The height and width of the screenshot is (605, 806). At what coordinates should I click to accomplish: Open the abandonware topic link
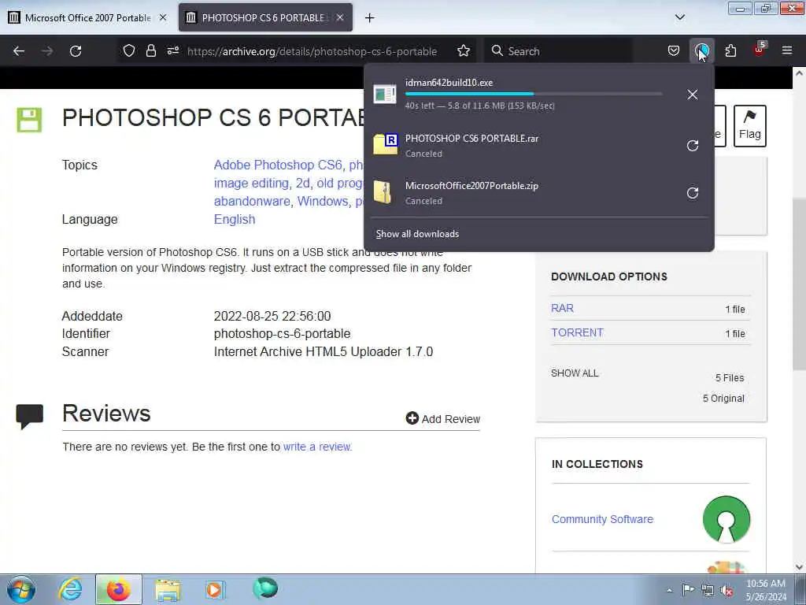coord(252,201)
